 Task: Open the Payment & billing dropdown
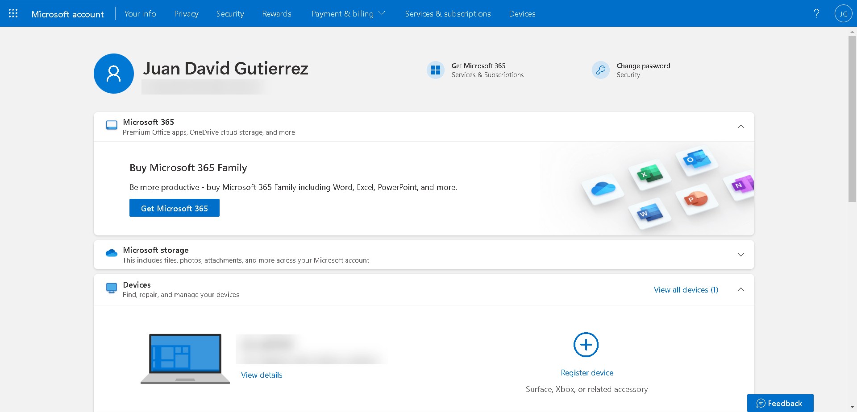348,14
